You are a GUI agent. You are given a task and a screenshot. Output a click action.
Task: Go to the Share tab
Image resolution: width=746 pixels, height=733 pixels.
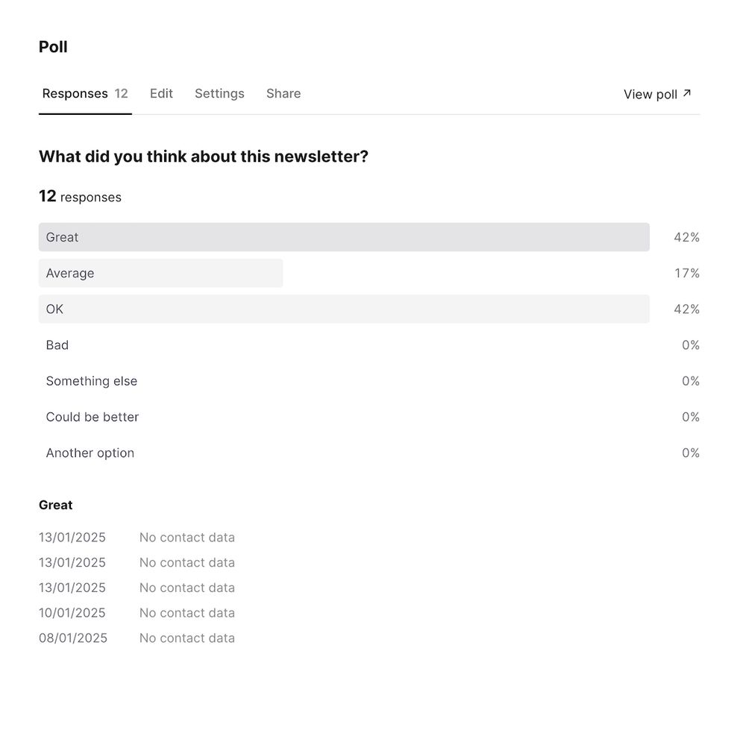click(283, 94)
